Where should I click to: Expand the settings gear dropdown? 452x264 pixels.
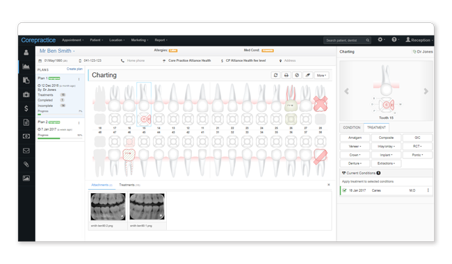pyautogui.click(x=381, y=40)
